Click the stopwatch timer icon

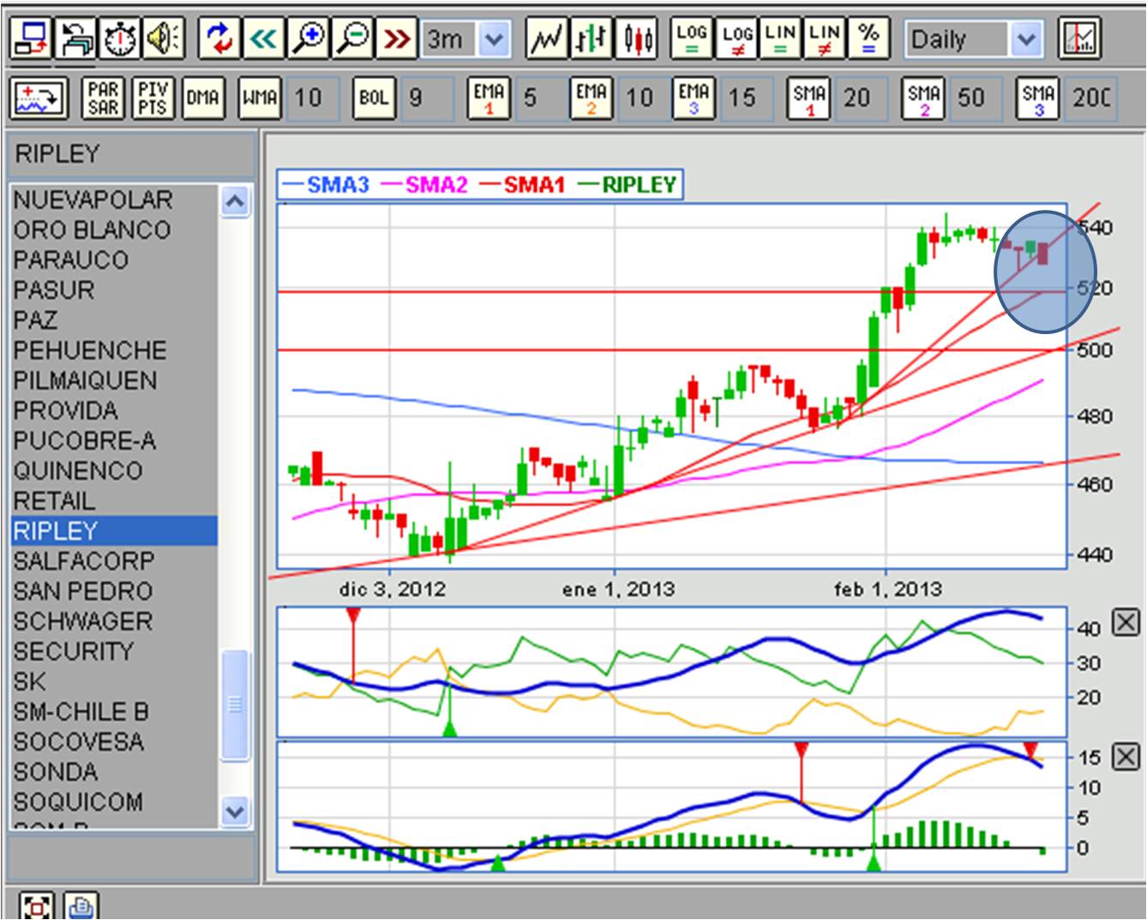point(120,39)
